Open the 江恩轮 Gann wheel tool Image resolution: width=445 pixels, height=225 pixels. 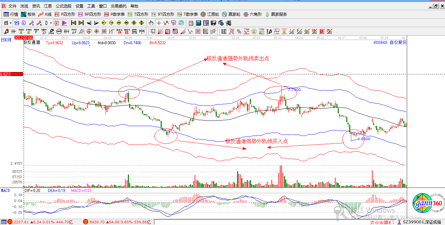(x=208, y=14)
